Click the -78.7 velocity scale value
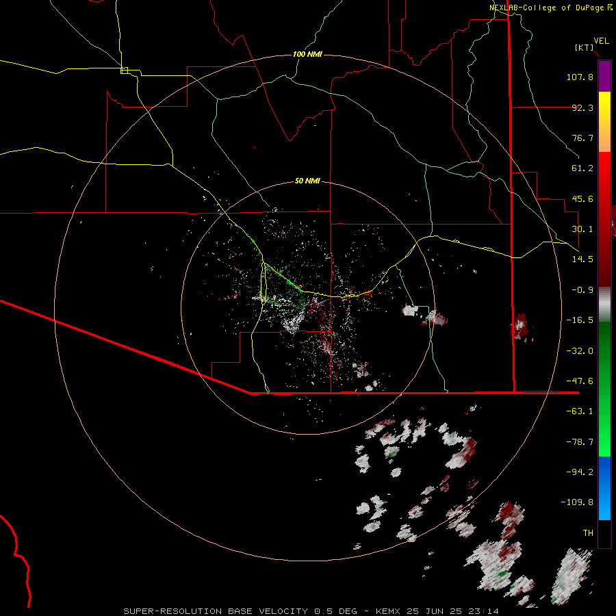This screenshot has height=616, width=616. (x=580, y=442)
